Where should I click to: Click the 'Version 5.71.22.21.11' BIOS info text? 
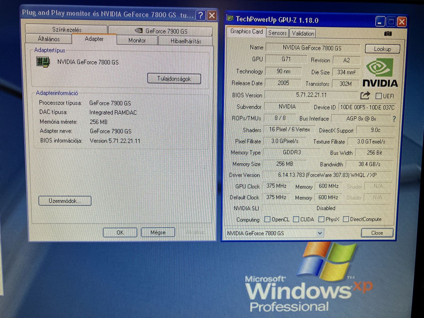click(x=115, y=141)
